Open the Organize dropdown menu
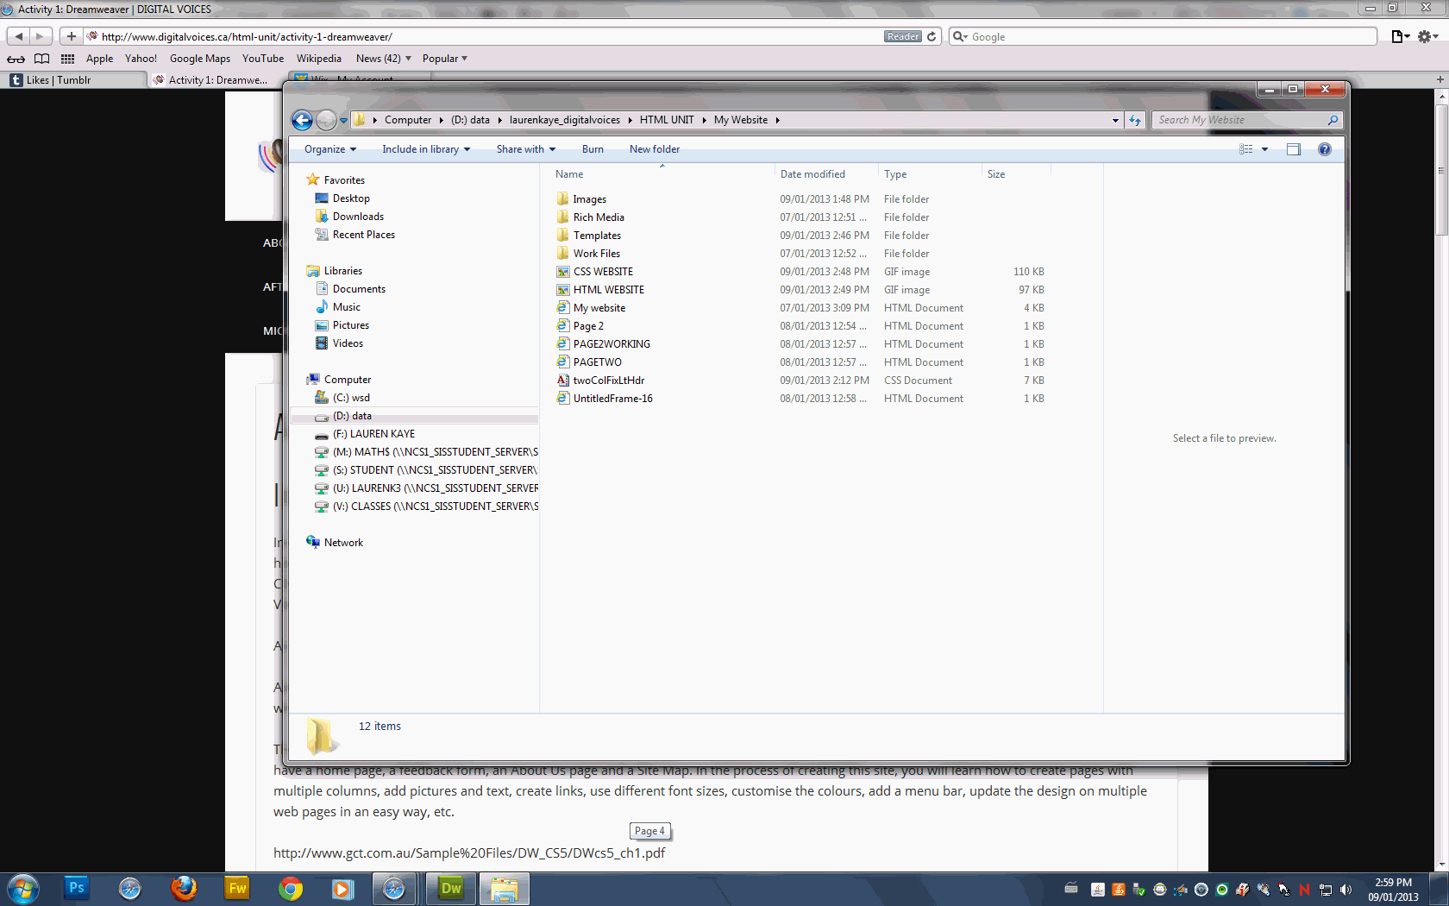 click(330, 149)
